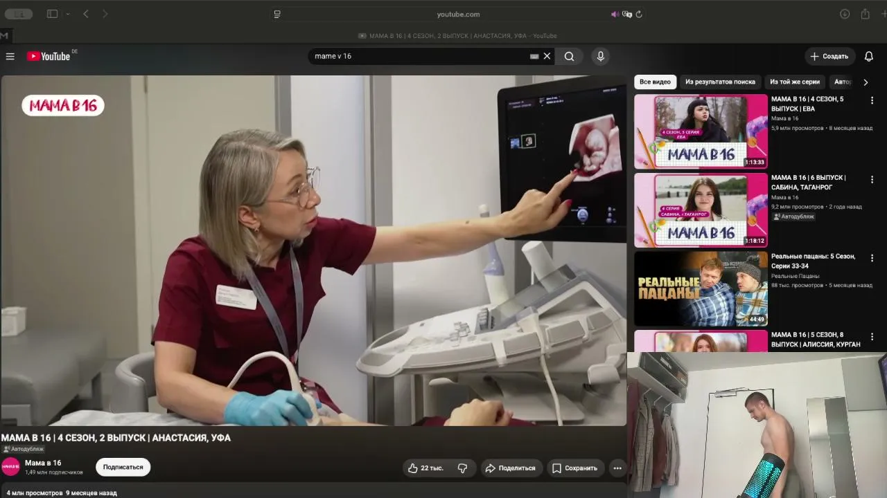The height and width of the screenshot is (498, 887).
Task: Go forward with Safari forward arrow
Action: pos(105,14)
